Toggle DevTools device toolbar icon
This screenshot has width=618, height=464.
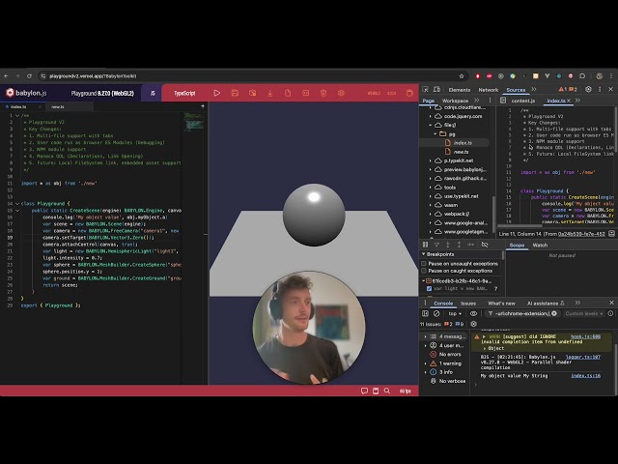(x=436, y=90)
